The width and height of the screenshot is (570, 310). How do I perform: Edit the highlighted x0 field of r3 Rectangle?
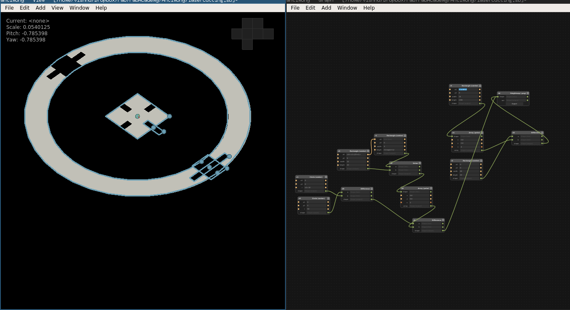[x=468, y=89]
